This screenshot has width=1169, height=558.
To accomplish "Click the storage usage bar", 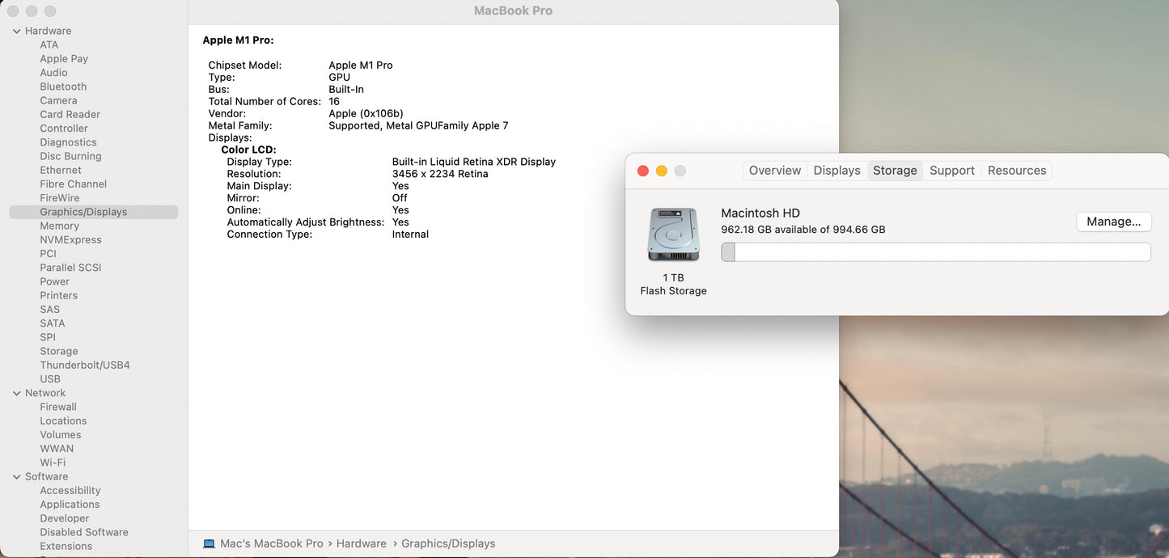I will tap(935, 252).
